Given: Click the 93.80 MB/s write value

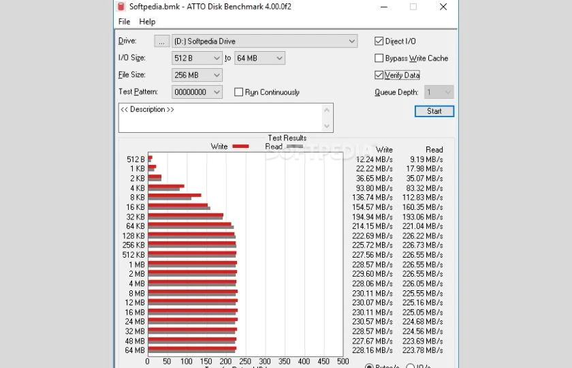Looking at the screenshot, I should [374, 188].
